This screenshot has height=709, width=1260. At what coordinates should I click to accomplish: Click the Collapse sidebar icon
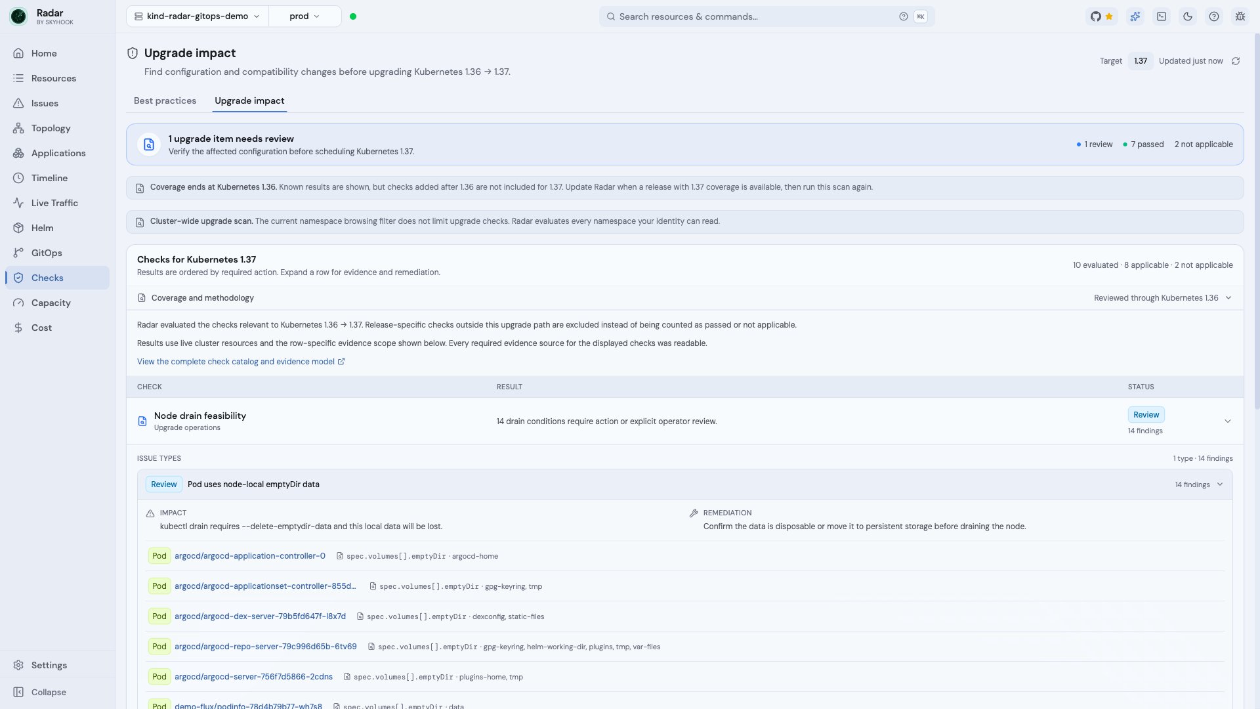click(18, 692)
